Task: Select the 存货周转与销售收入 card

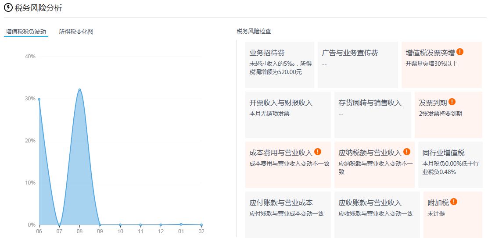Action: point(372,115)
